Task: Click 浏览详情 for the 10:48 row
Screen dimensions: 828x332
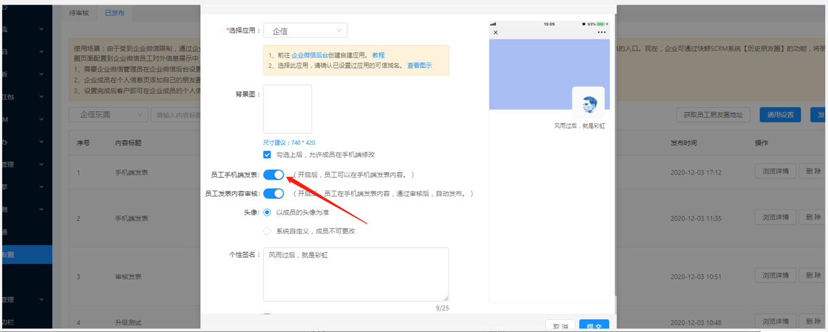Action: click(x=775, y=322)
